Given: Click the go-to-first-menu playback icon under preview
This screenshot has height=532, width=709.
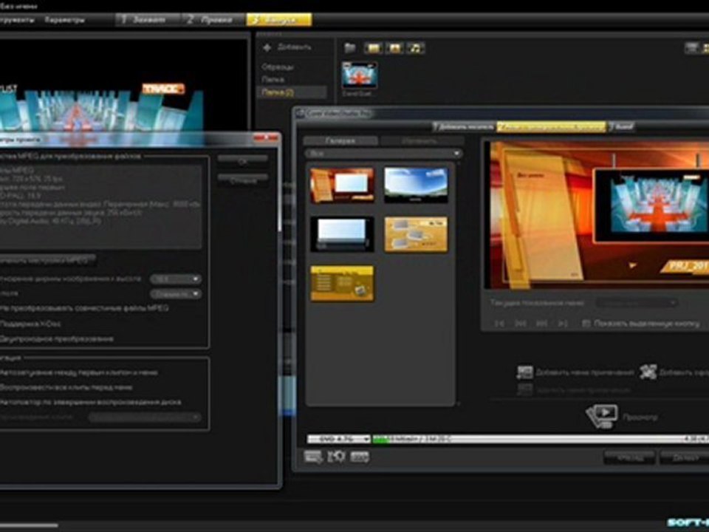Looking at the screenshot, I should click(499, 324).
